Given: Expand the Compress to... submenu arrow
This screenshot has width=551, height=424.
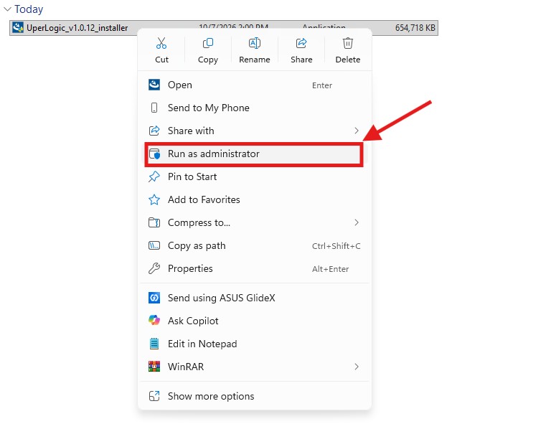Looking at the screenshot, I should tap(357, 222).
